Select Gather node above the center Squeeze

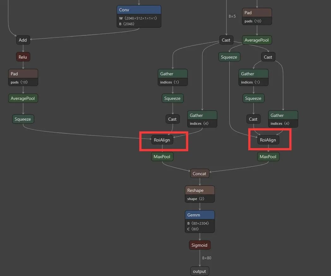point(172,78)
